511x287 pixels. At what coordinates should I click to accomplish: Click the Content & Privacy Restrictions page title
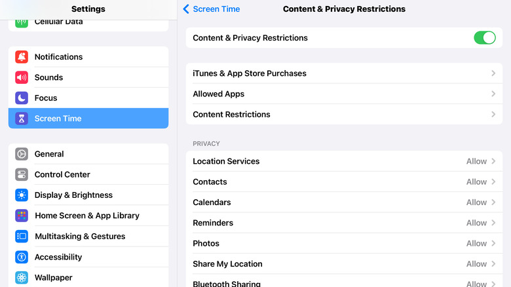344,9
